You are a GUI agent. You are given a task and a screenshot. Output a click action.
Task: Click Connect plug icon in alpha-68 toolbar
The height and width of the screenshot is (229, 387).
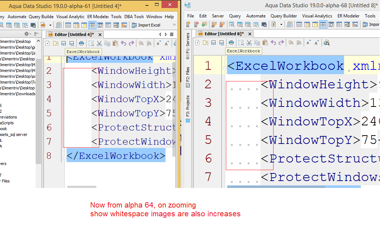click(214, 24)
